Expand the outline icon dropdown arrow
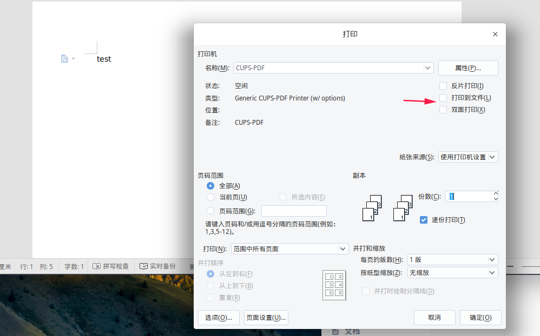540x336 pixels. pos(73,59)
